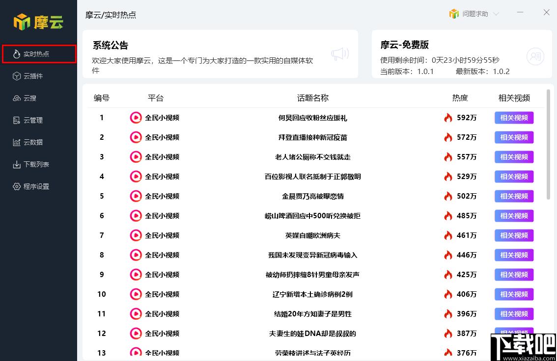This screenshot has height=361, width=557.
Task: Click the flame icon beside 461万
Action: coord(448,235)
